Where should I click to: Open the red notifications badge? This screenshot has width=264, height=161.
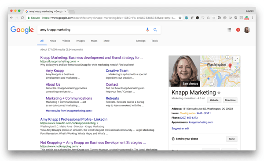point(238,30)
